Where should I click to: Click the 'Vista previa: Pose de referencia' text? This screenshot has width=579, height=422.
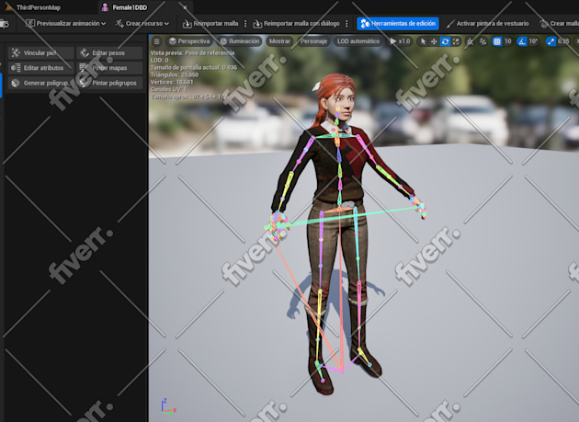click(x=192, y=52)
